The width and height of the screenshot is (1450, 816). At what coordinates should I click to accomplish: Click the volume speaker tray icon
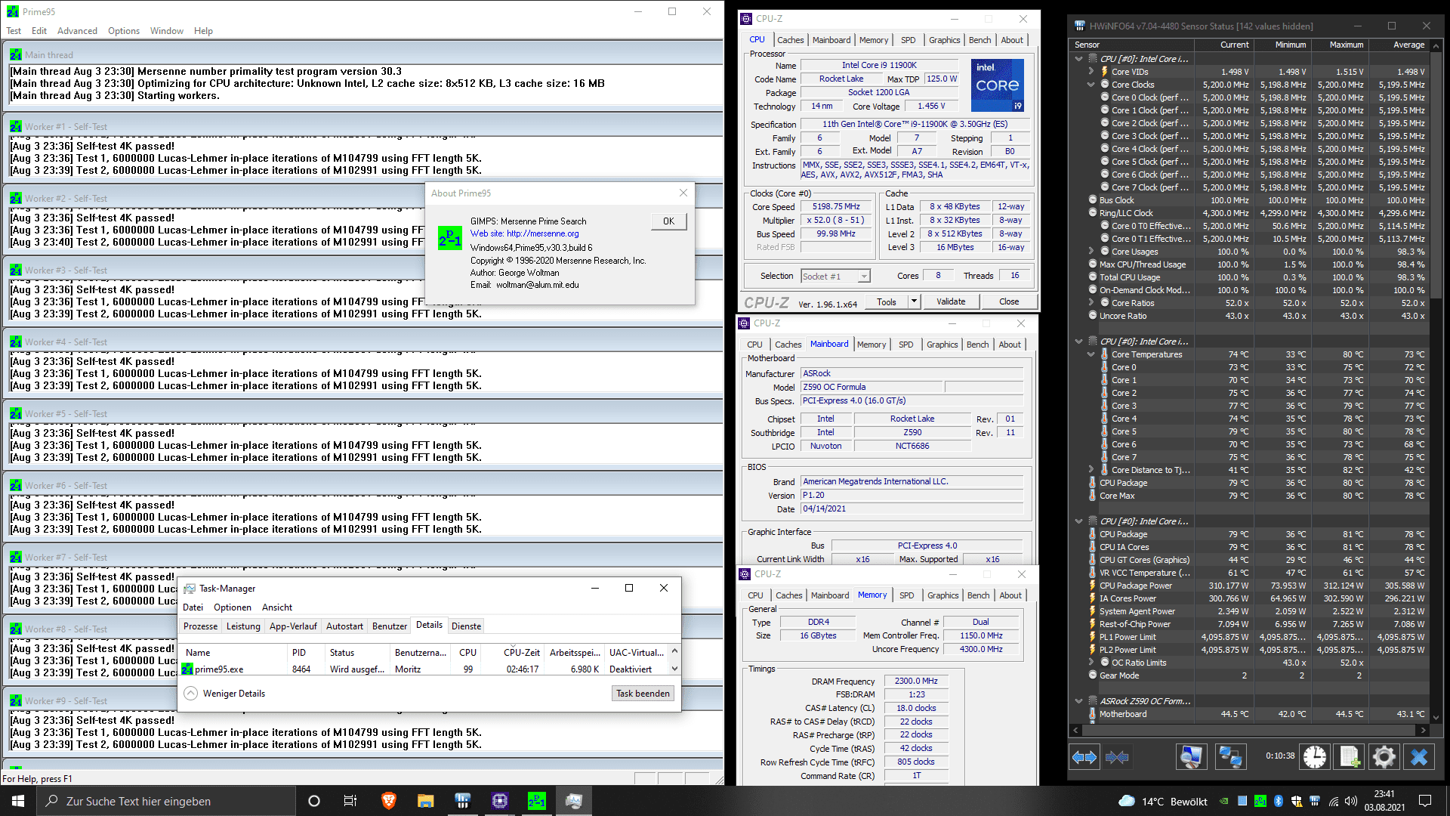1351,802
